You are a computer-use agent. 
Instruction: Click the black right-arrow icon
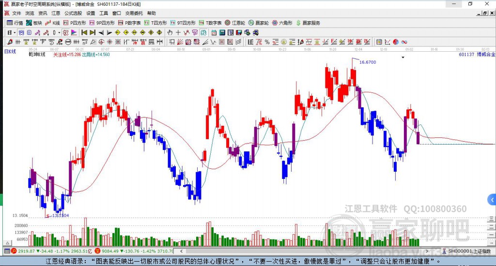click(109, 32)
